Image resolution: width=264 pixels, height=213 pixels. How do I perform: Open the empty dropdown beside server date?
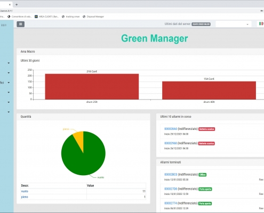[x=234, y=24]
